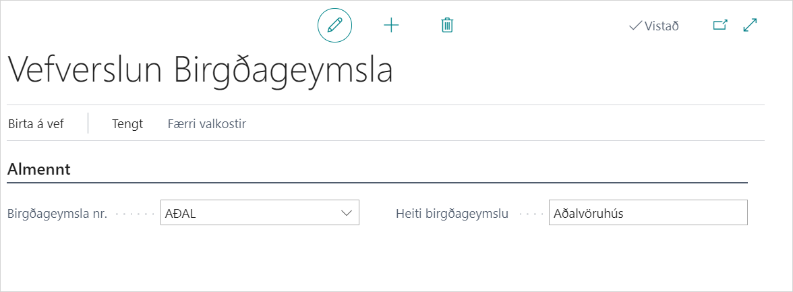Expand the Birgðageymsla nr. dropdown arrow

click(347, 213)
